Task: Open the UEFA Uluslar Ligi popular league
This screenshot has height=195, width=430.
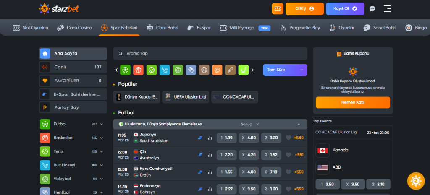Action: coord(186,97)
